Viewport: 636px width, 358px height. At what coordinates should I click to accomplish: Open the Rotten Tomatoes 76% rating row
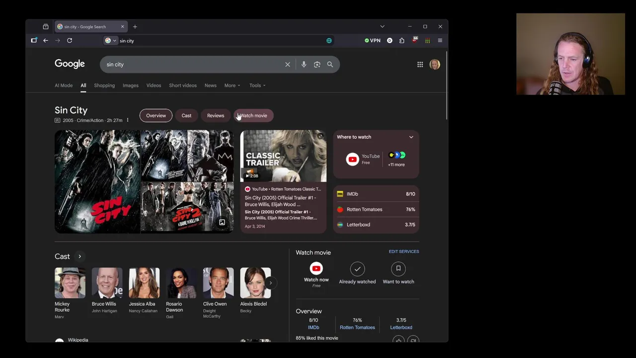376,209
